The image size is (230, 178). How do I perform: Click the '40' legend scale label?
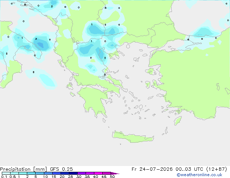(95, 177)
